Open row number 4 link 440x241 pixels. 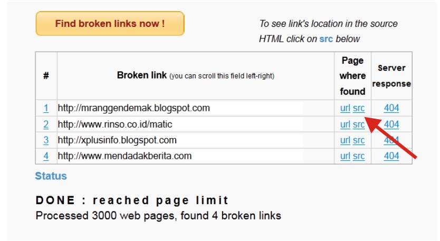coord(46,156)
